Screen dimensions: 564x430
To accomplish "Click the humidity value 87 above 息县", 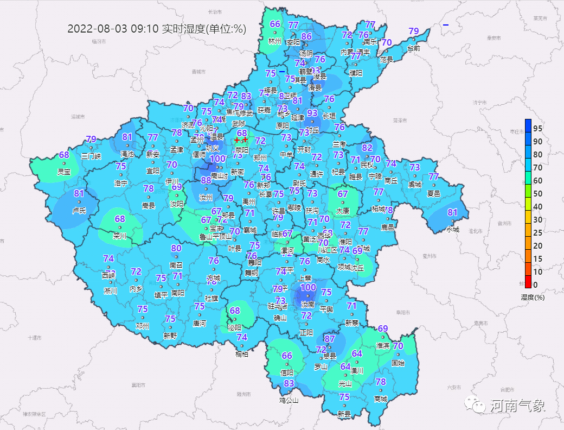I will pyautogui.click(x=330, y=339).
